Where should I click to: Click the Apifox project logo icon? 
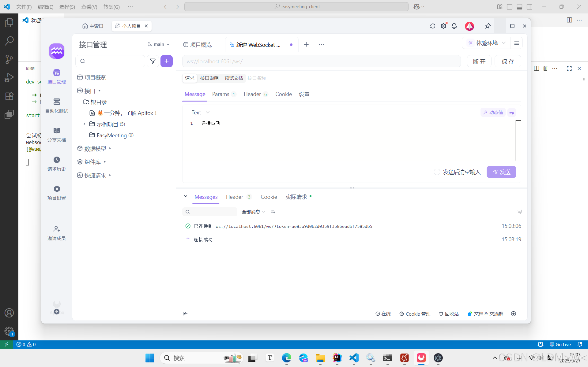coord(57,51)
